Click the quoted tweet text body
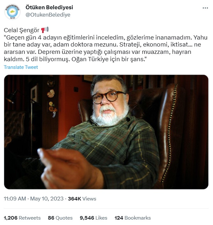213x225 pixels. pyautogui.click(x=106, y=48)
